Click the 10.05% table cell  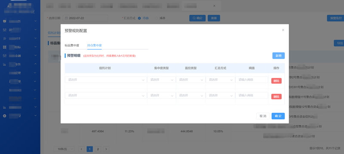point(218,131)
